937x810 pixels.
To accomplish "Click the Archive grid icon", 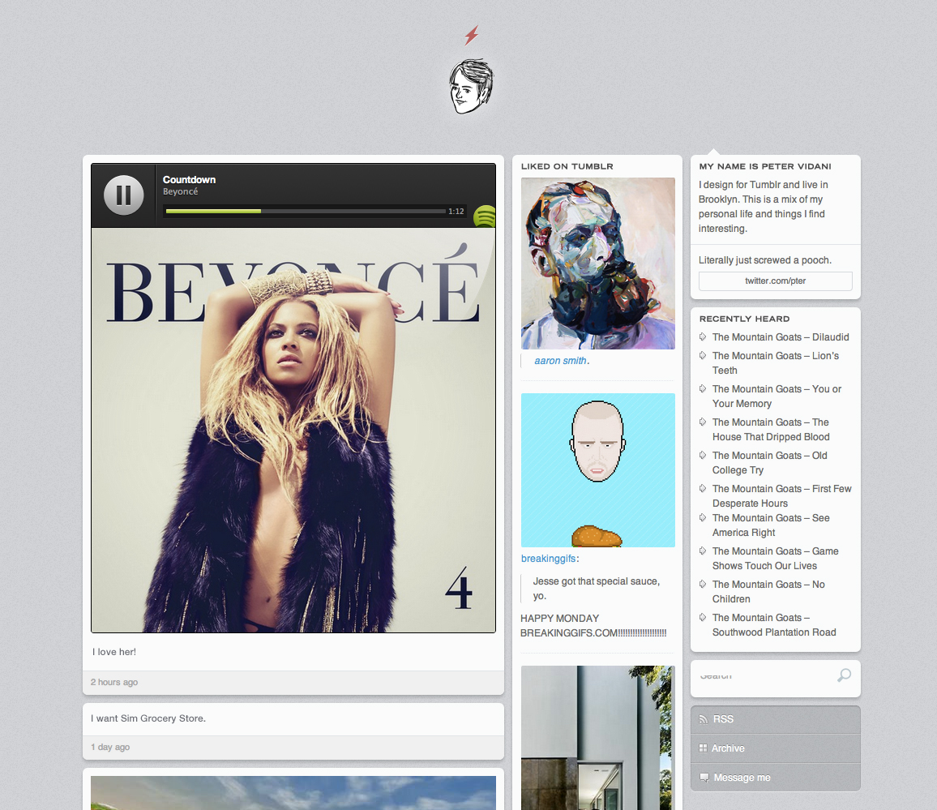I will tap(703, 748).
